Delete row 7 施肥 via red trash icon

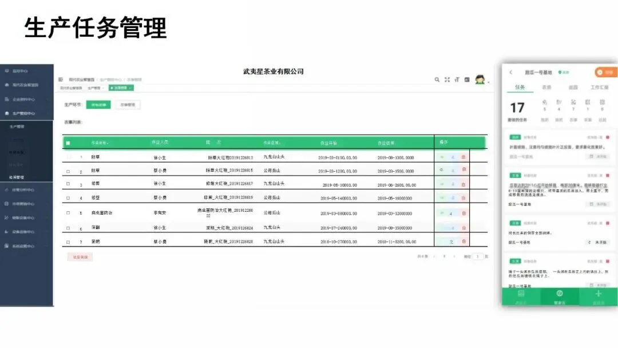click(463, 241)
